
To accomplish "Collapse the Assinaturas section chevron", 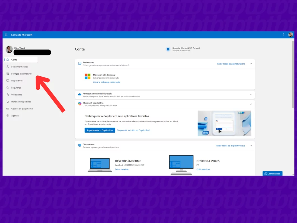I will pos(251,64).
